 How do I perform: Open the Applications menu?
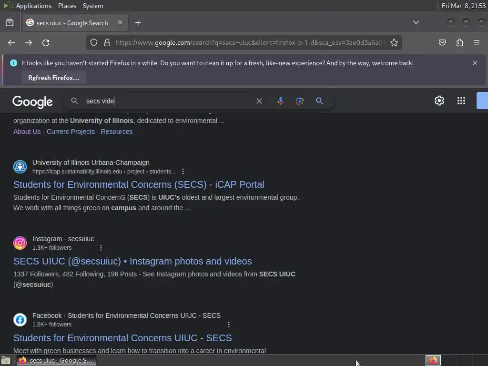pos(34,6)
